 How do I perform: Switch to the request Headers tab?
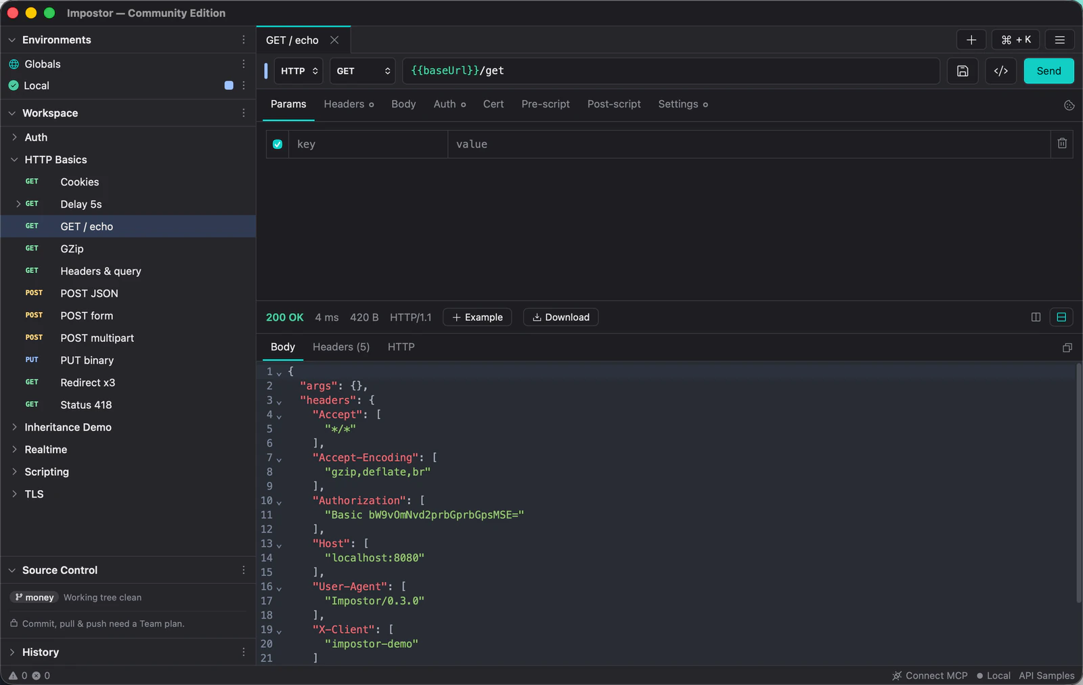pyautogui.click(x=349, y=104)
